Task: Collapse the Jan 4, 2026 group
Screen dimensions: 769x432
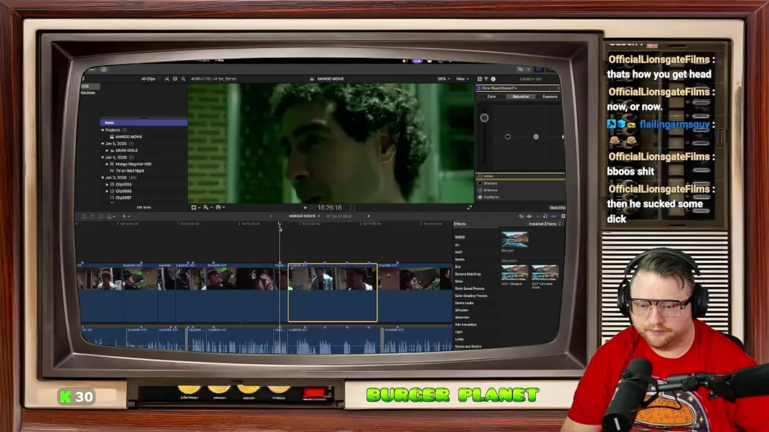Action: point(103,157)
